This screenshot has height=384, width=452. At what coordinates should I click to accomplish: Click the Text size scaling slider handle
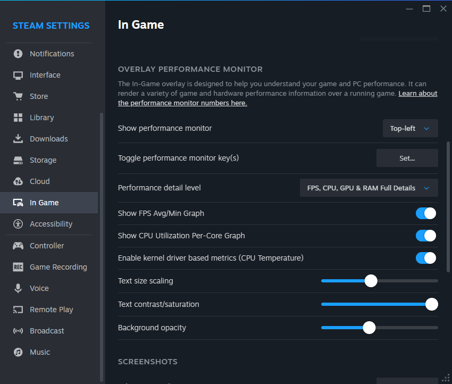371,281
